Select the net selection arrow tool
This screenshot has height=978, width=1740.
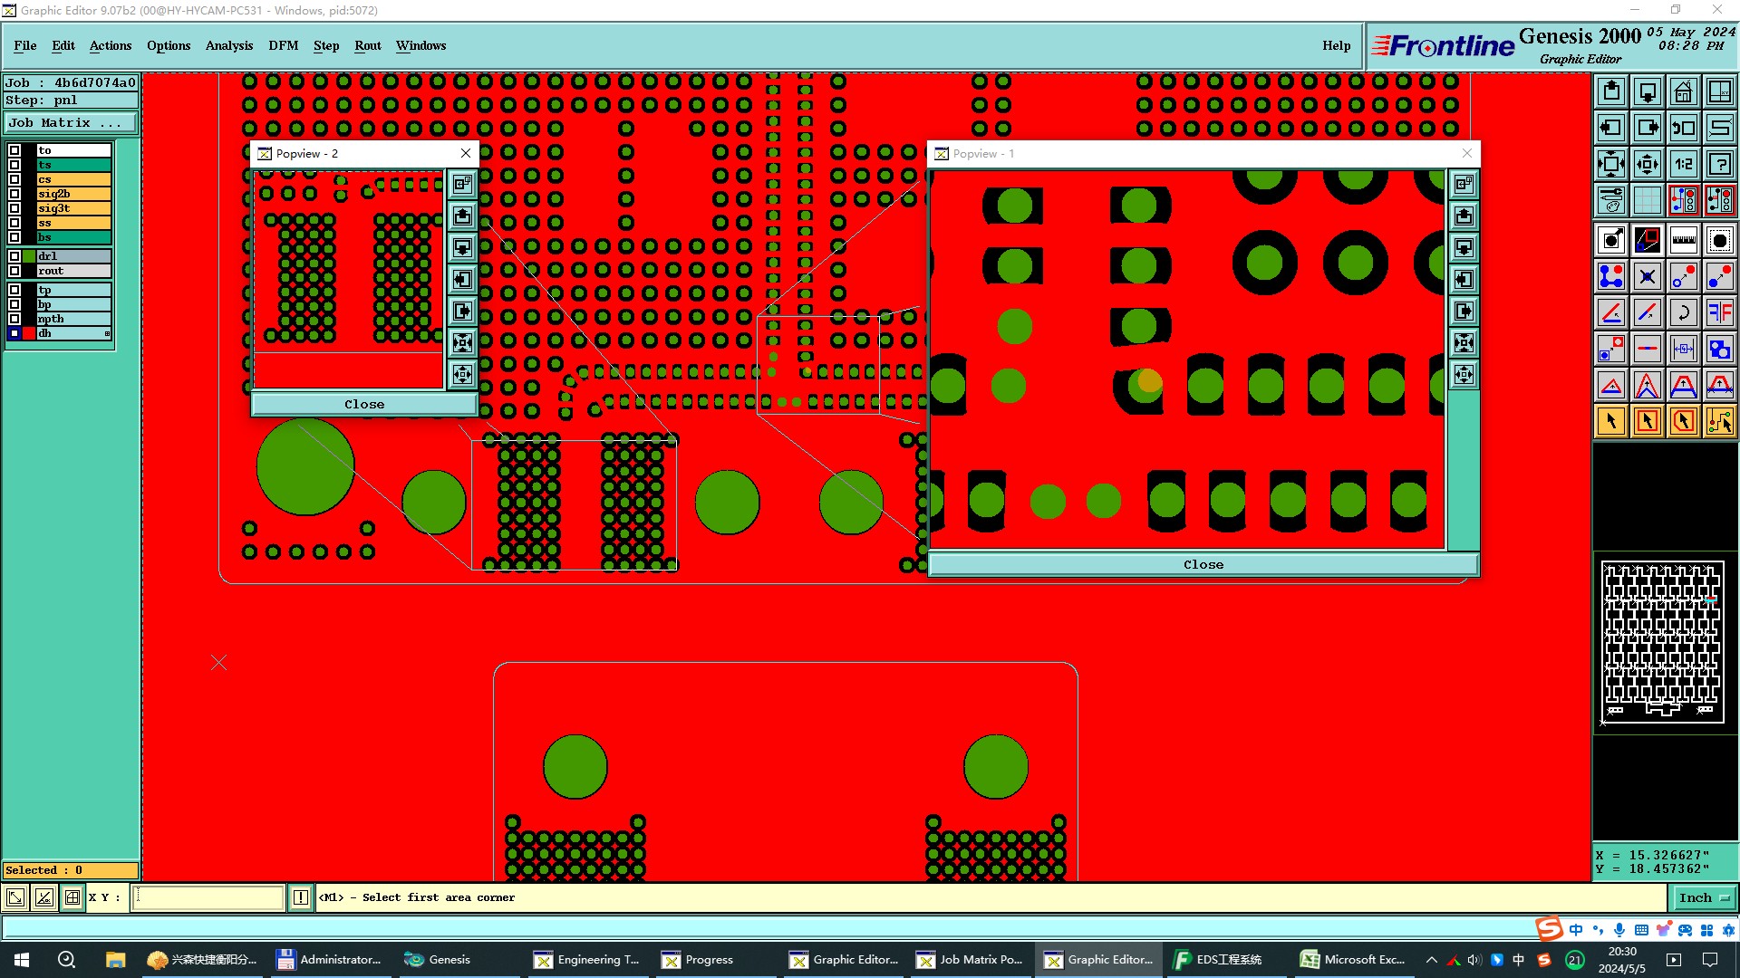pyautogui.click(x=1719, y=421)
